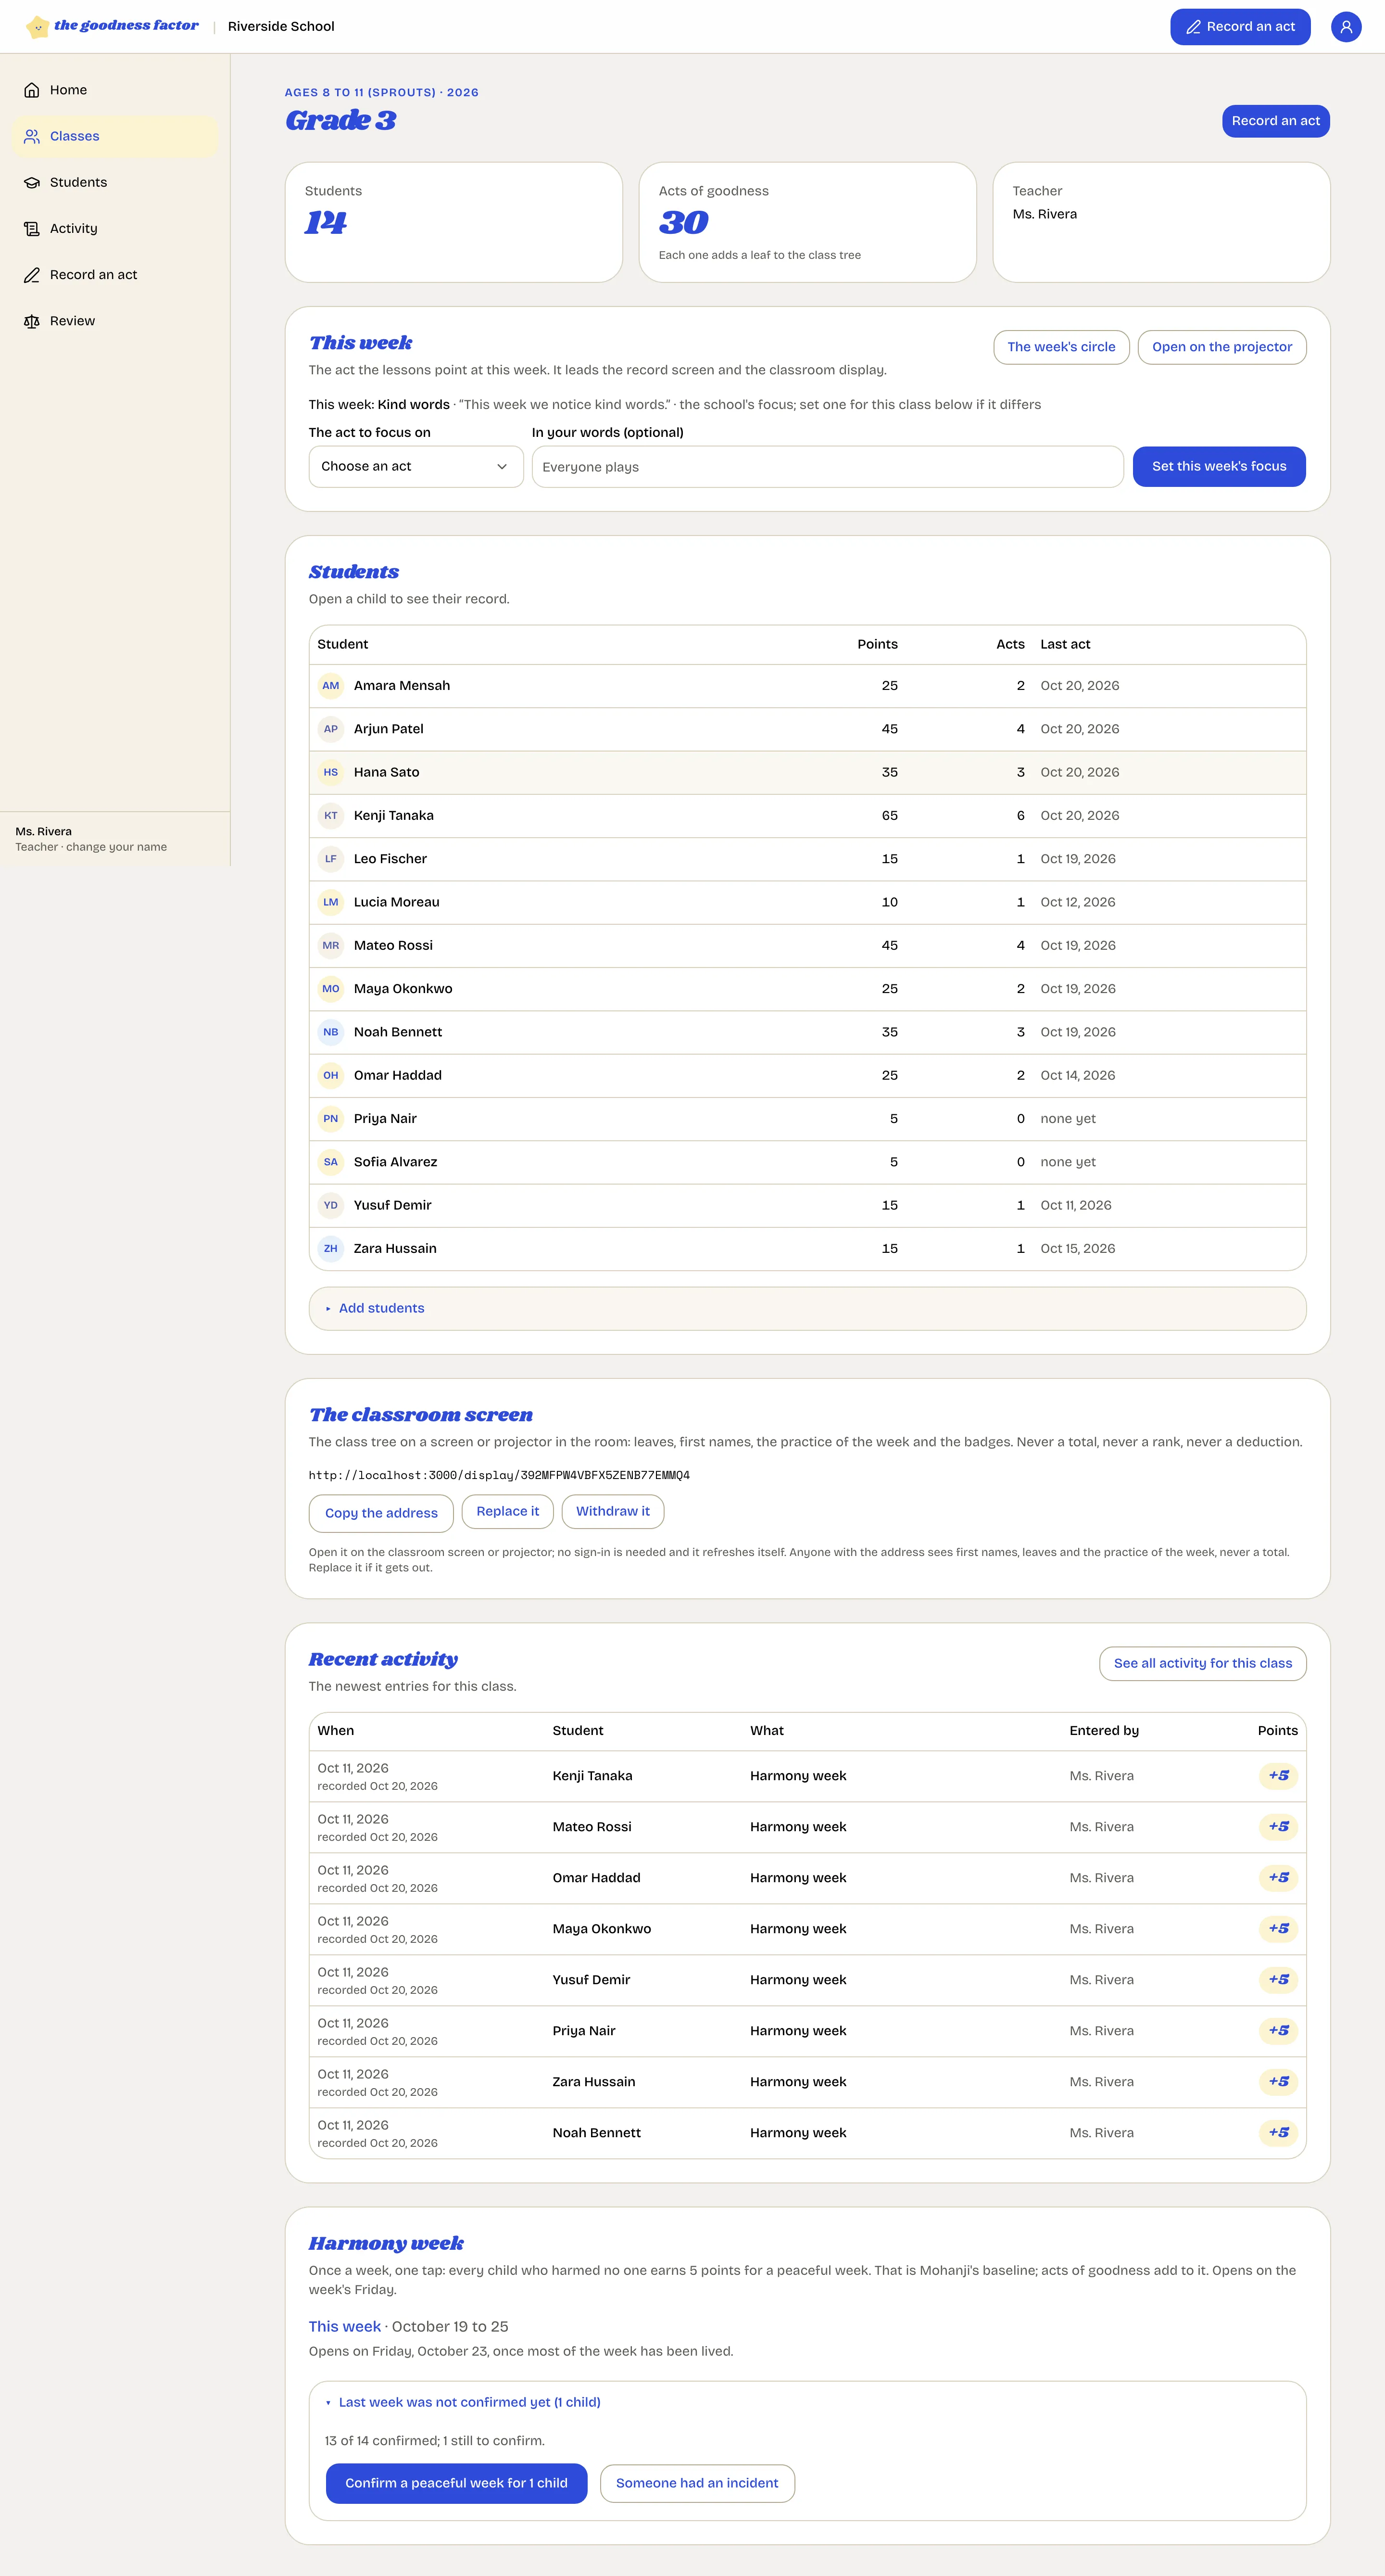
Task: Open Arjun Patel's student record
Action: [x=807, y=729]
